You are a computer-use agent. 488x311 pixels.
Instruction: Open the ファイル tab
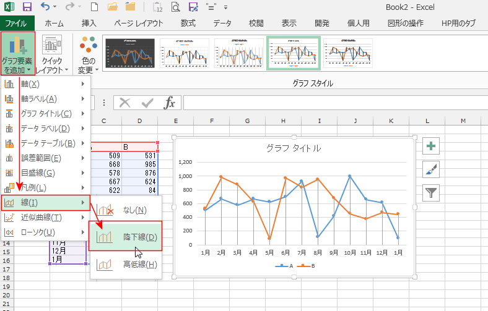point(17,23)
